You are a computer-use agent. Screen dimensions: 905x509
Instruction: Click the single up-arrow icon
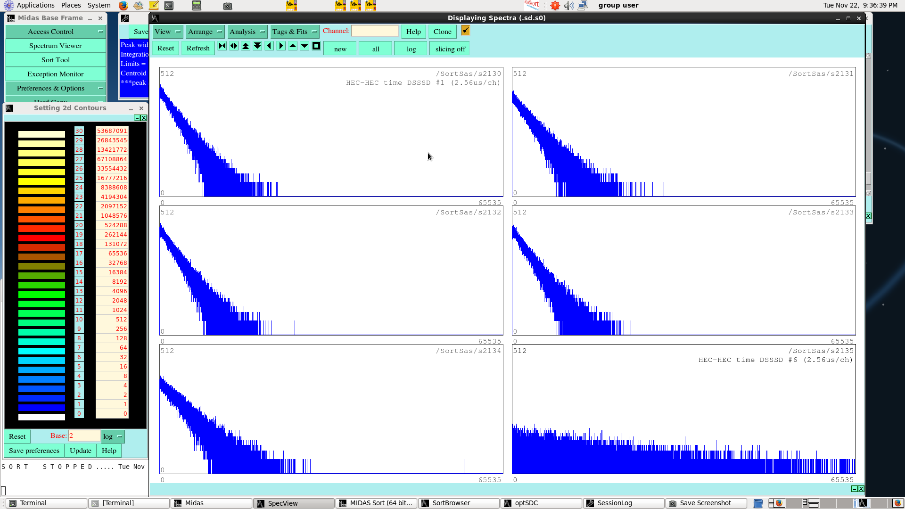click(293, 46)
